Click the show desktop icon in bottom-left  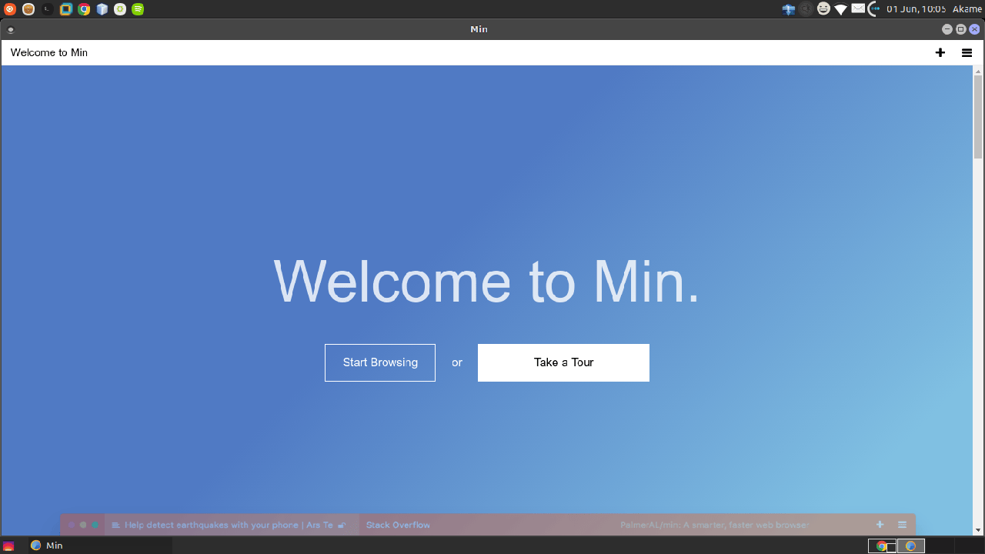pyautogui.click(x=8, y=546)
